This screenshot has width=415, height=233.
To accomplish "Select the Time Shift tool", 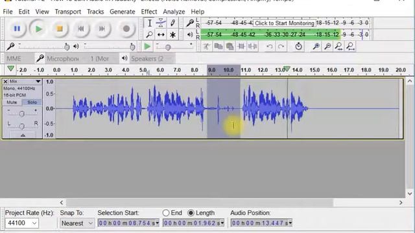I will [161, 34].
